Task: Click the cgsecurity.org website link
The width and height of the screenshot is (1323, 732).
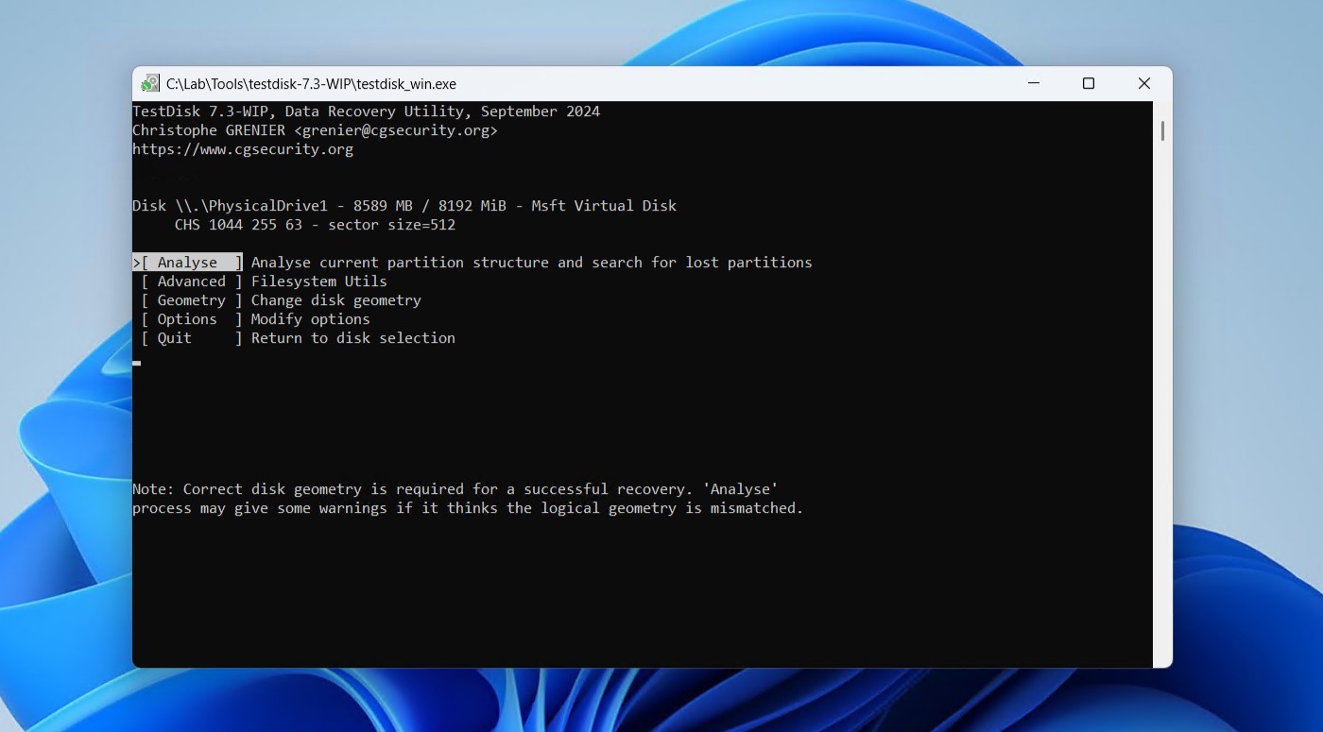Action: [x=242, y=148]
